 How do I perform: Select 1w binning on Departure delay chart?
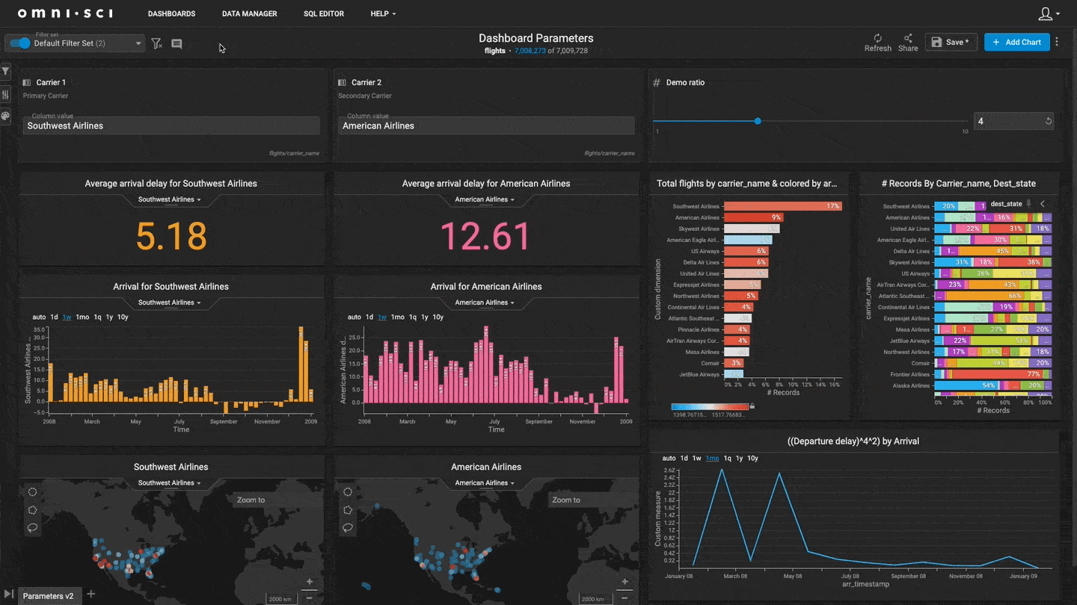click(696, 458)
